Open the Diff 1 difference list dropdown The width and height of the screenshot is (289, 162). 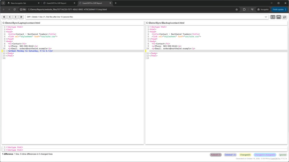[147, 17]
